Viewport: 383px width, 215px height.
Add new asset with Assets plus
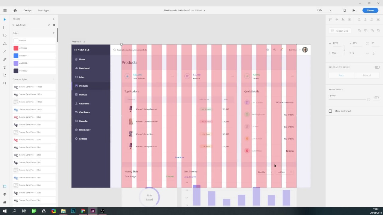click(x=54, y=19)
